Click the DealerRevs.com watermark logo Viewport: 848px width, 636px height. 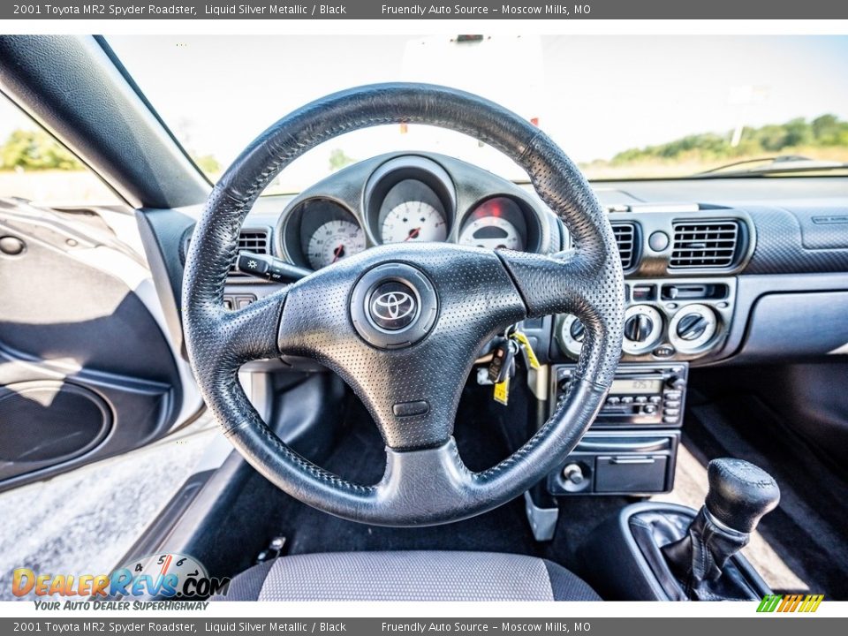(x=119, y=583)
